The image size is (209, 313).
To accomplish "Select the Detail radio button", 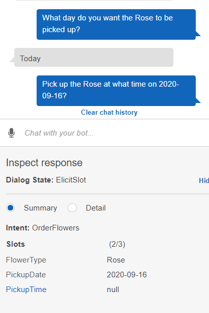I will click(72, 208).
